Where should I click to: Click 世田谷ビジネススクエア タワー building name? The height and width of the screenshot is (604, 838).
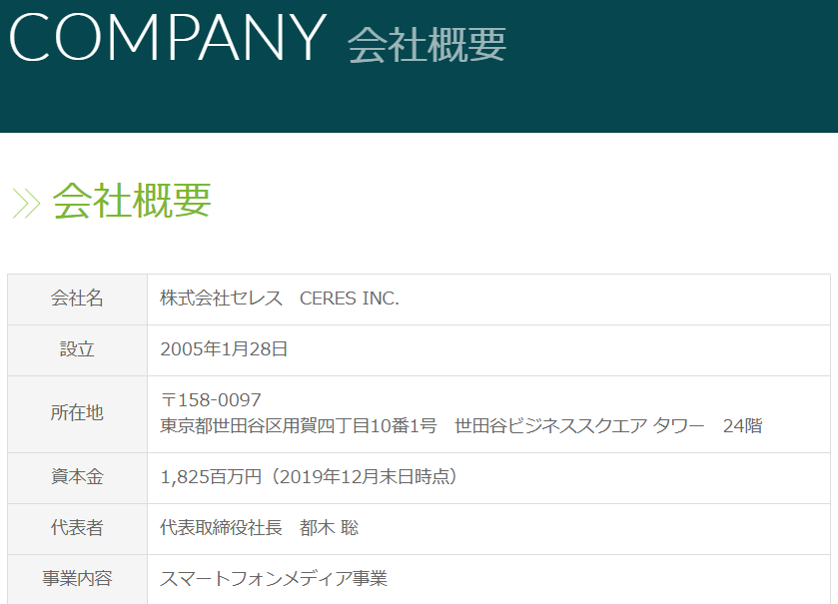[x=579, y=425]
